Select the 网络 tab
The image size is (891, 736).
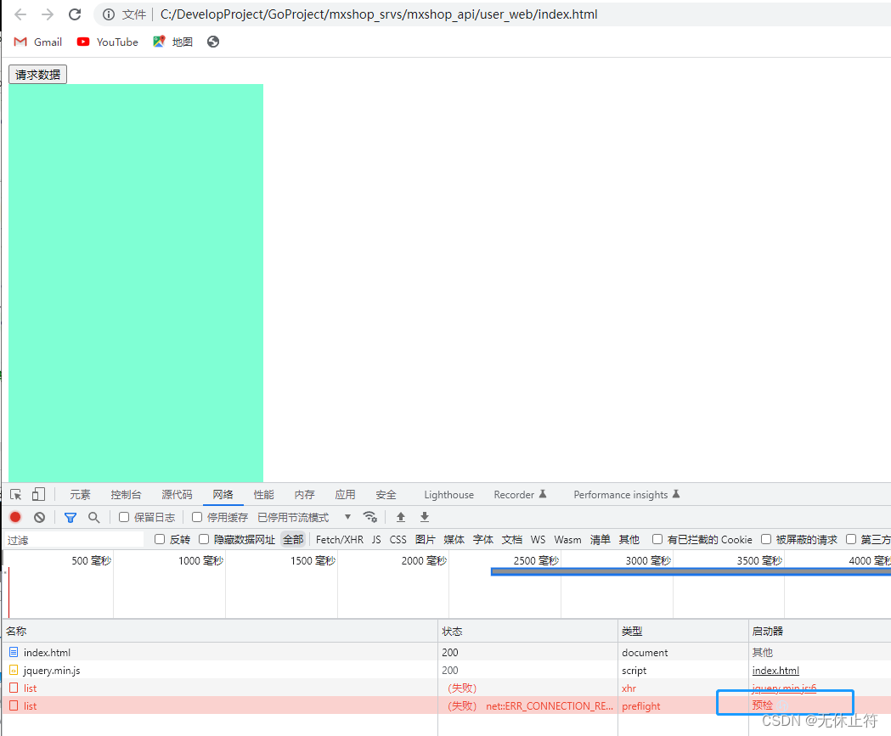(x=223, y=495)
